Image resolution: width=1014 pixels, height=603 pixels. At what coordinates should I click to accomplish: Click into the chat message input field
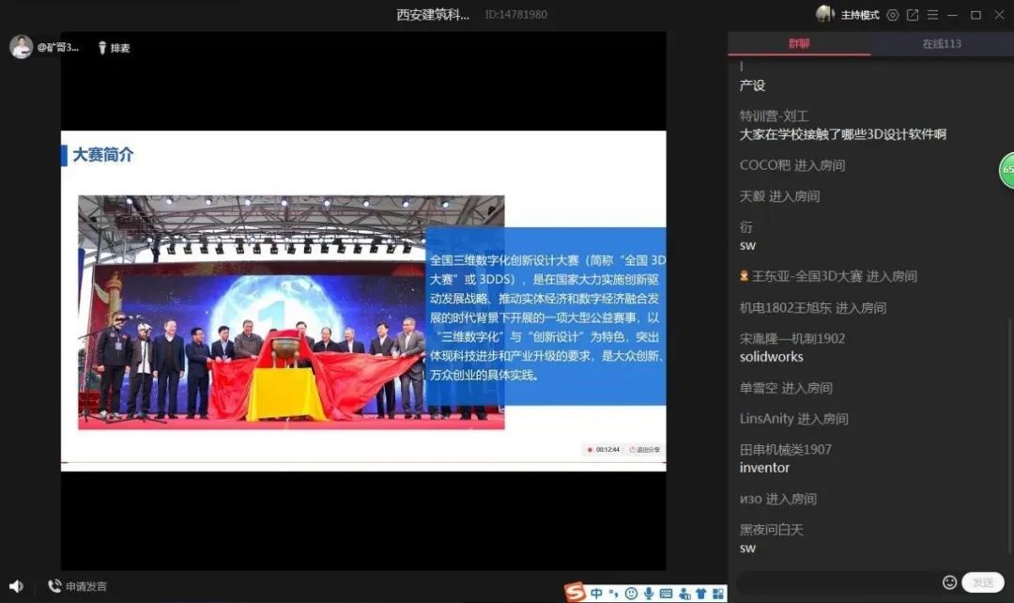[836, 582]
